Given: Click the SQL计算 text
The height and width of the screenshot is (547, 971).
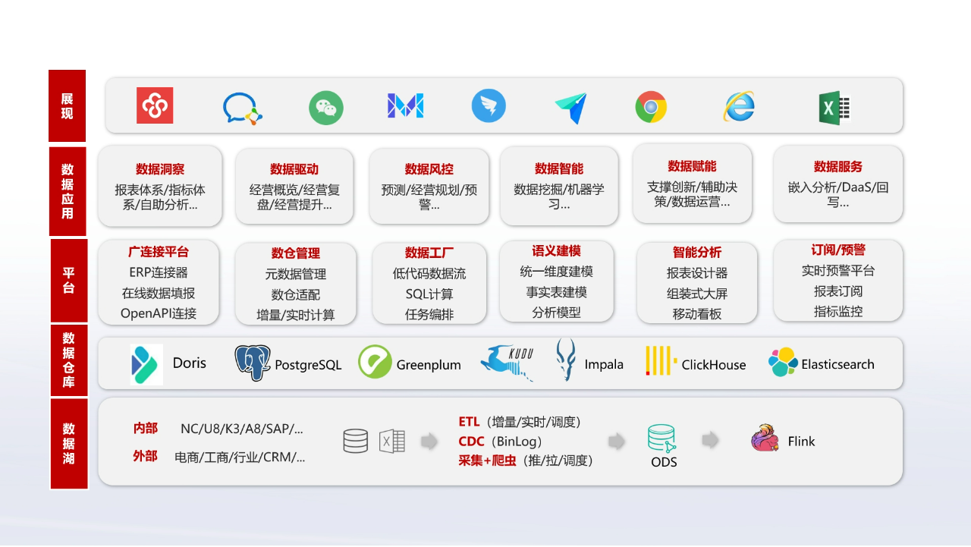Looking at the screenshot, I should coord(429,294).
